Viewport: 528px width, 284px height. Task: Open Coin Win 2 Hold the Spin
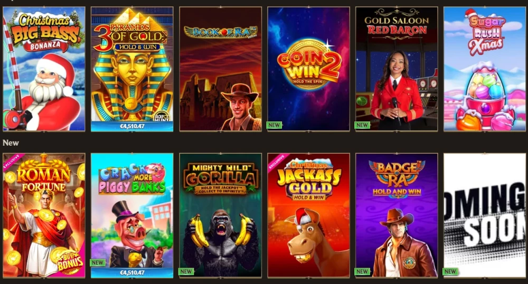309,69
